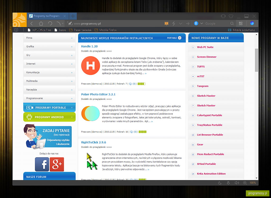Click the lightning bolt speed icon
Image resolution: width=271 pixels, height=198 pixels.
(x=174, y=24)
